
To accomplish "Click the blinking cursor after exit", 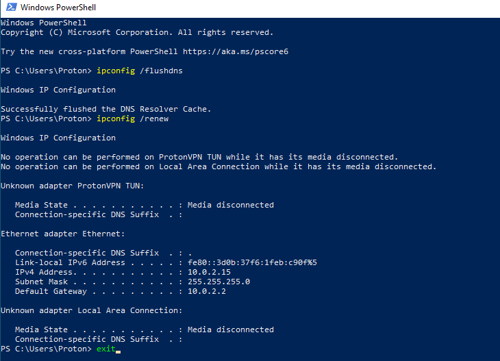I will (118, 351).
